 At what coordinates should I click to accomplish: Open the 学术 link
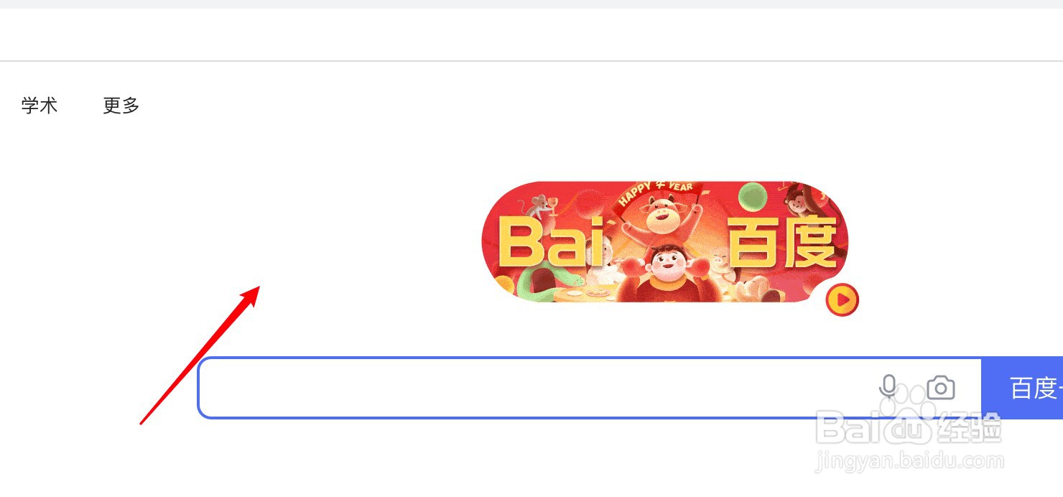pyautogui.click(x=40, y=106)
